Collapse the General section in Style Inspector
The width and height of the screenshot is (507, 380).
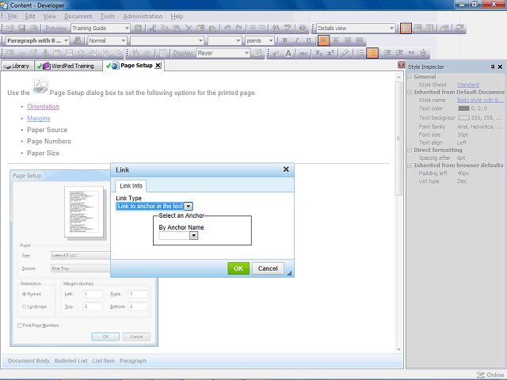click(x=410, y=77)
